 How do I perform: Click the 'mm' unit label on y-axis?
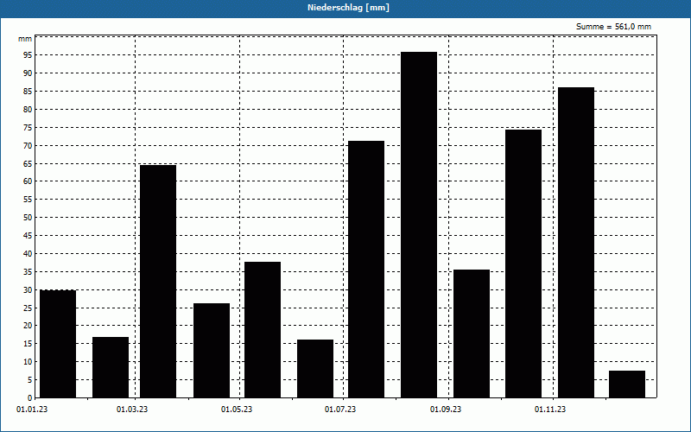(25, 39)
